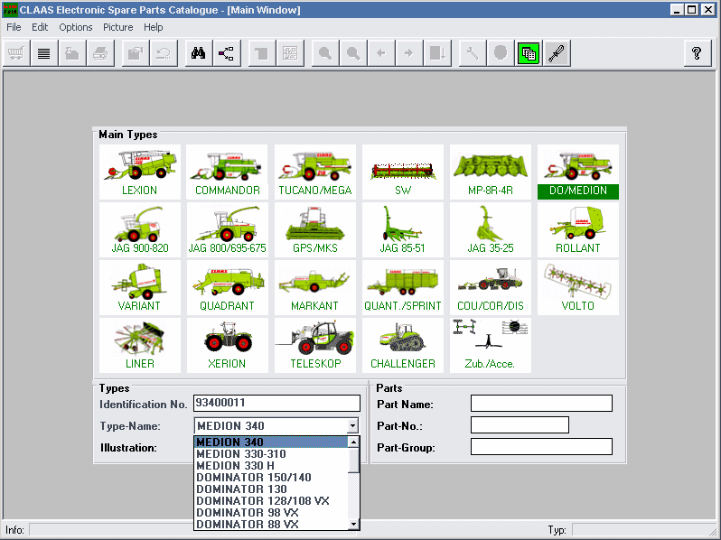Select the MARKANT baler type
Viewport: 721px width, 540px height.
coord(315,288)
